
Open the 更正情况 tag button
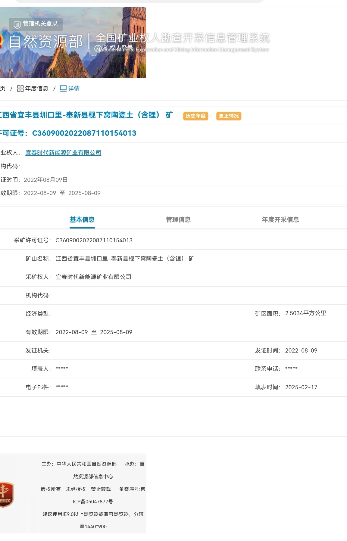(229, 116)
